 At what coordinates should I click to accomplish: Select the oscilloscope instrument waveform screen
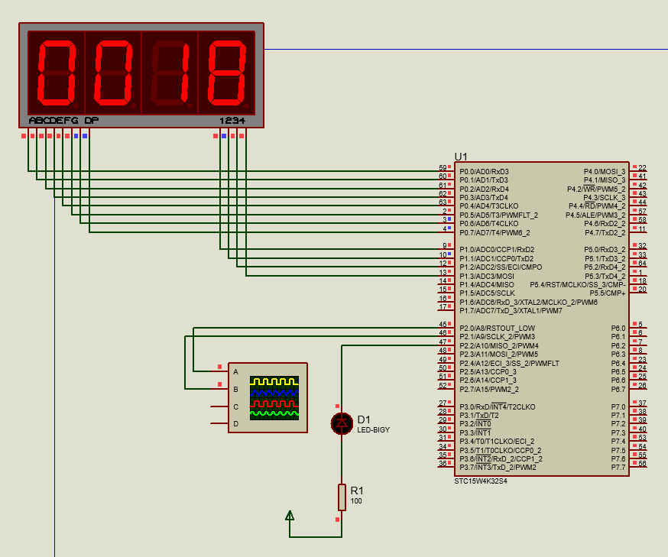click(x=275, y=397)
